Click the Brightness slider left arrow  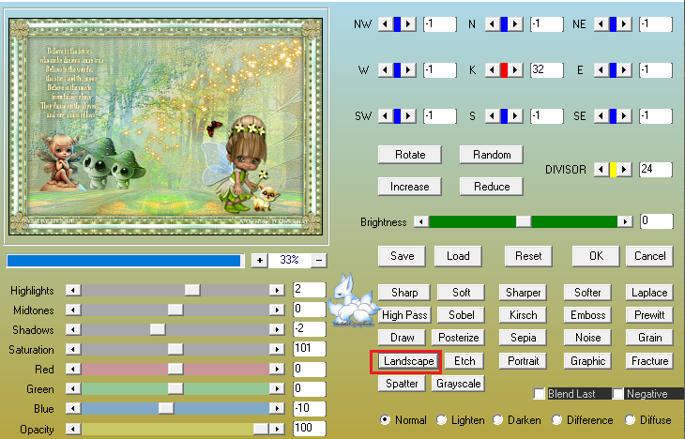pyautogui.click(x=421, y=222)
